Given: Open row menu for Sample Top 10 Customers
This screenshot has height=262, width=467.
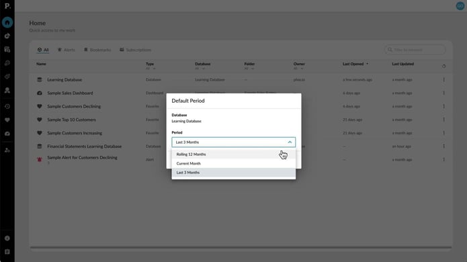Looking at the screenshot, I should coord(443,120).
